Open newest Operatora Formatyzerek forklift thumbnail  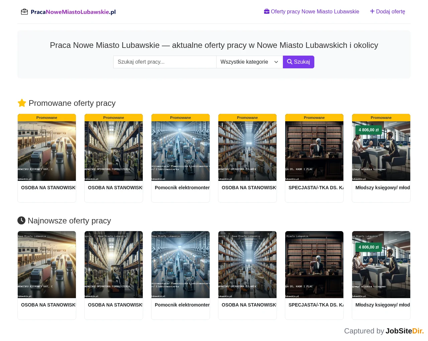[114, 265]
